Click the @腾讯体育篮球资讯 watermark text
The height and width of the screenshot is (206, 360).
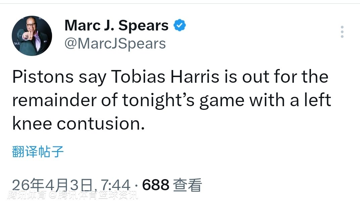click(95, 195)
